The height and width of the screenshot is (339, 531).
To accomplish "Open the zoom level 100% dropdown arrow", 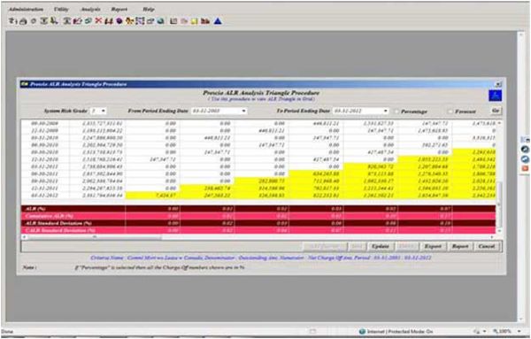I will [x=519, y=331].
